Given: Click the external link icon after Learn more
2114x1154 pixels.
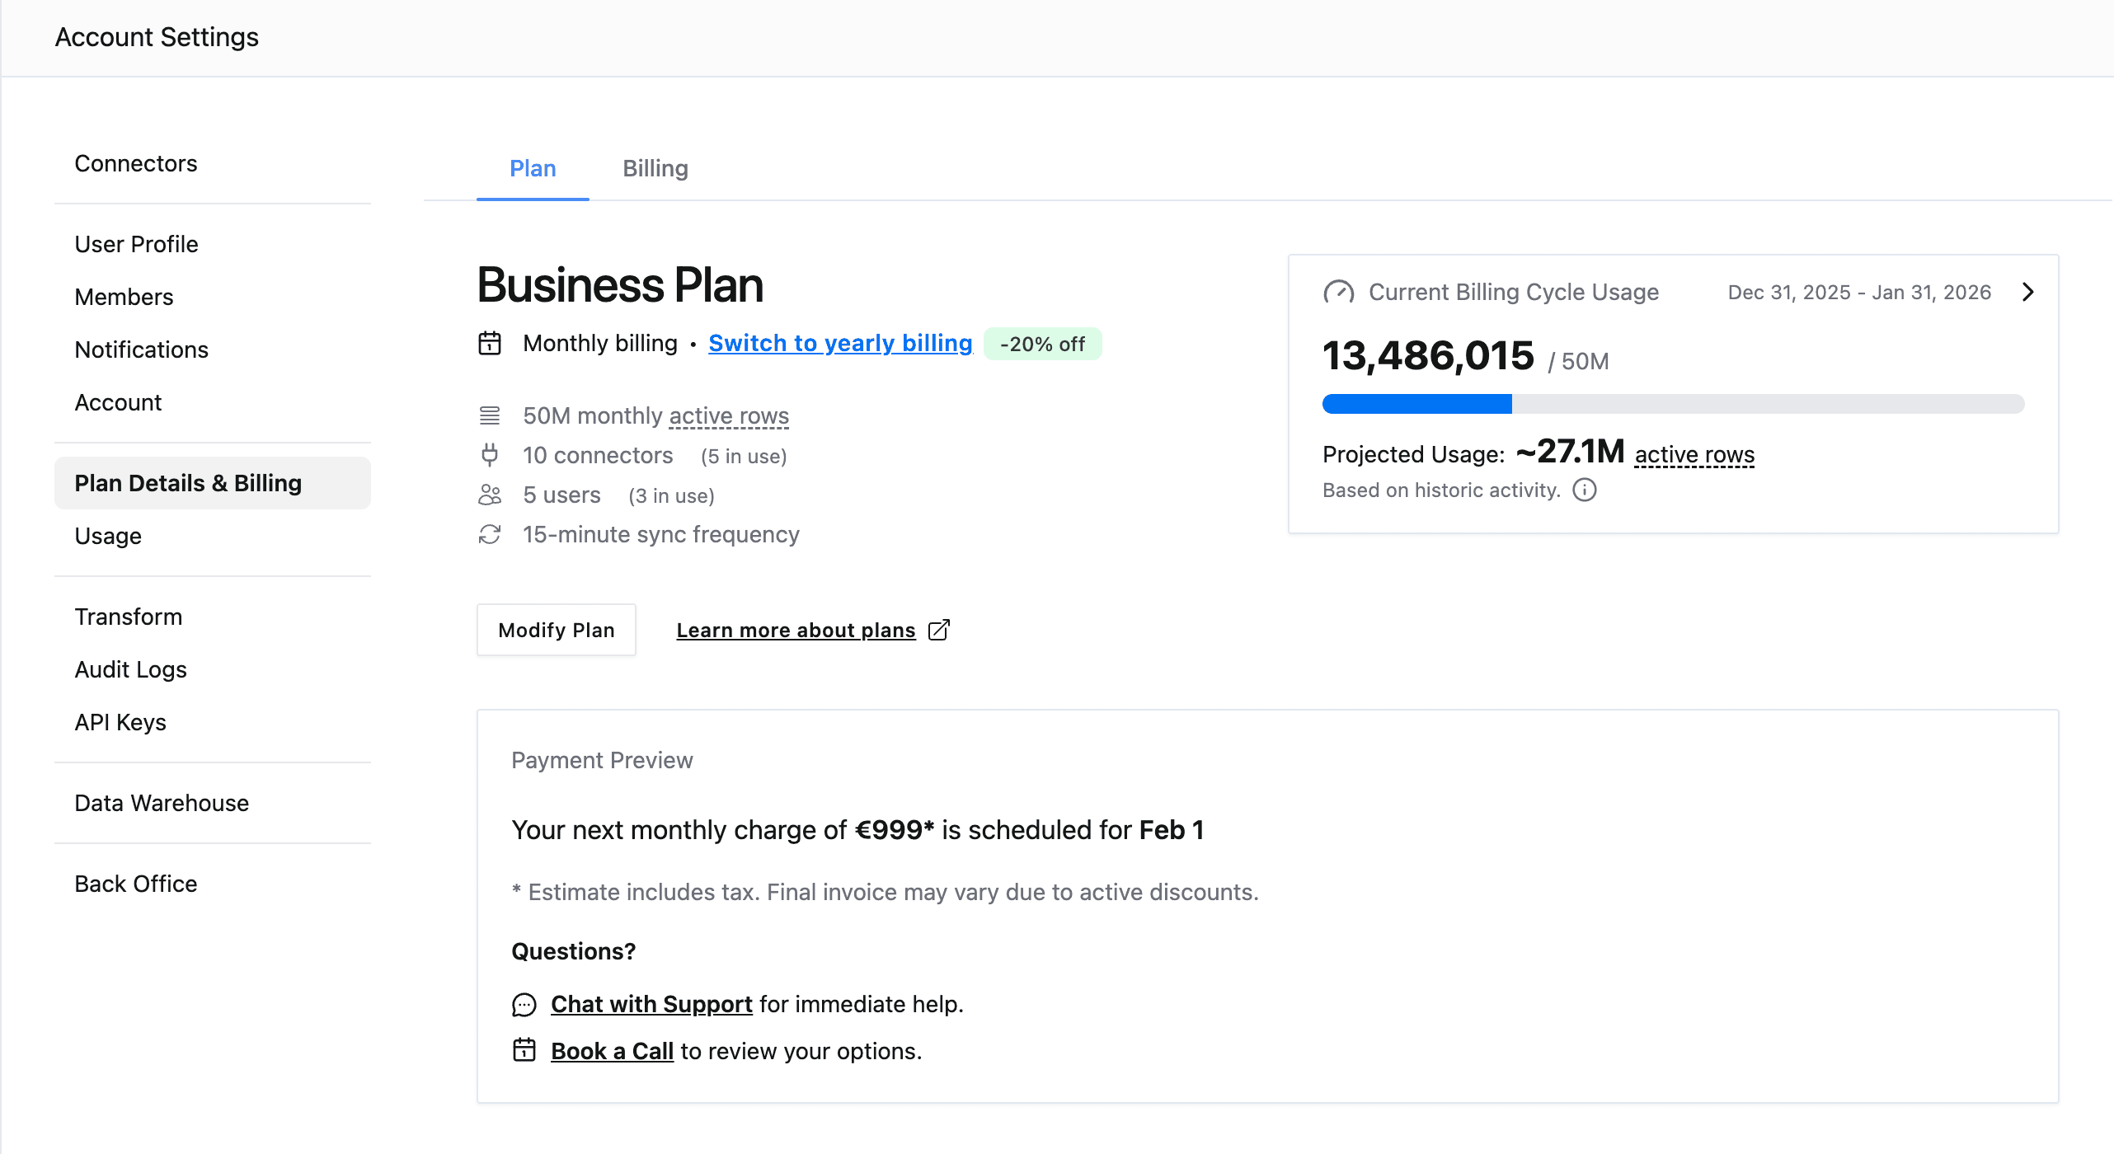Looking at the screenshot, I should (x=939, y=630).
